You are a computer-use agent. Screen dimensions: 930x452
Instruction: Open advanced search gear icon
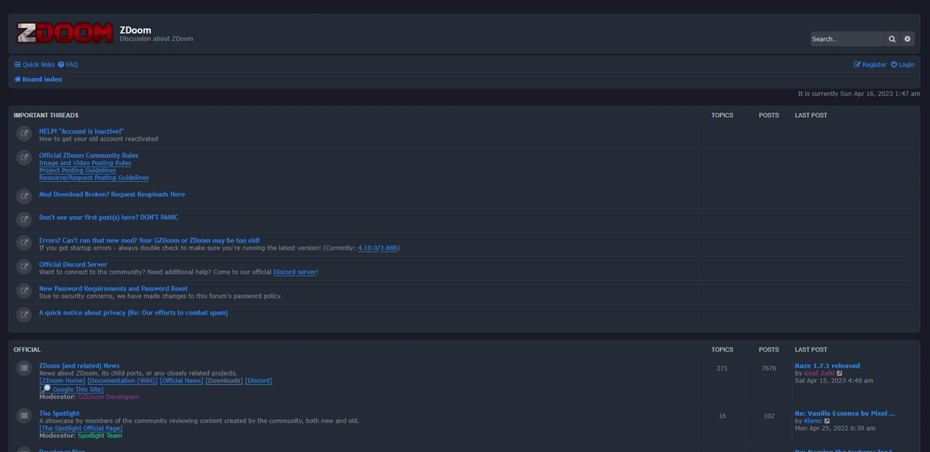[907, 38]
